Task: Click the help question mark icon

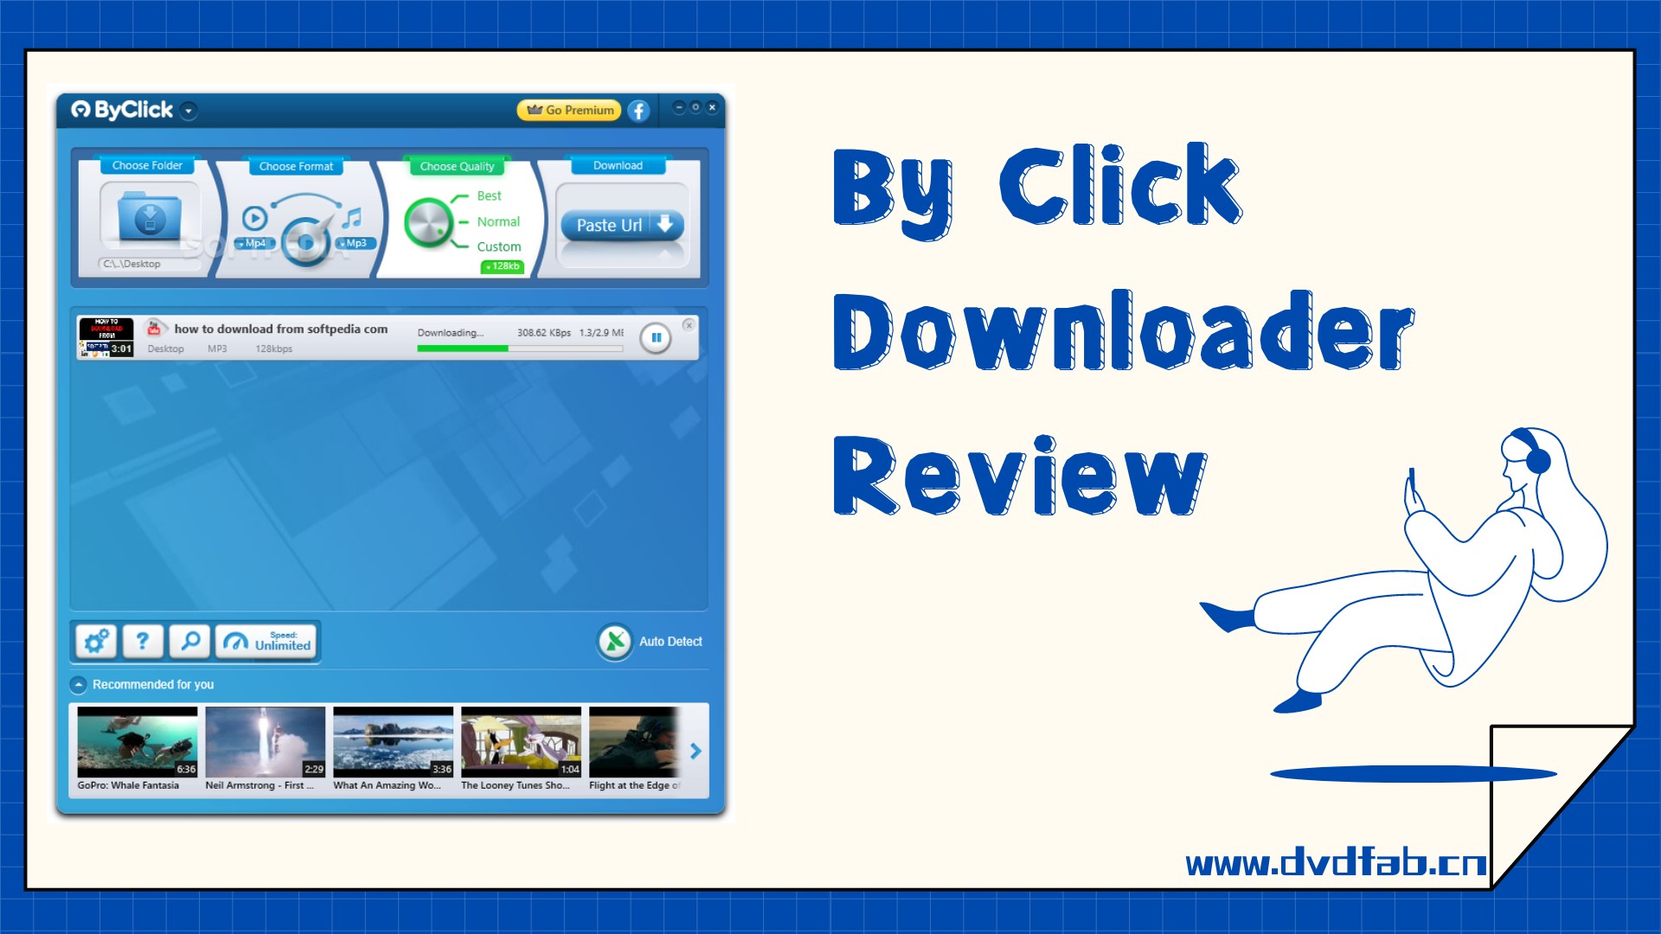Action: point(144,642)
